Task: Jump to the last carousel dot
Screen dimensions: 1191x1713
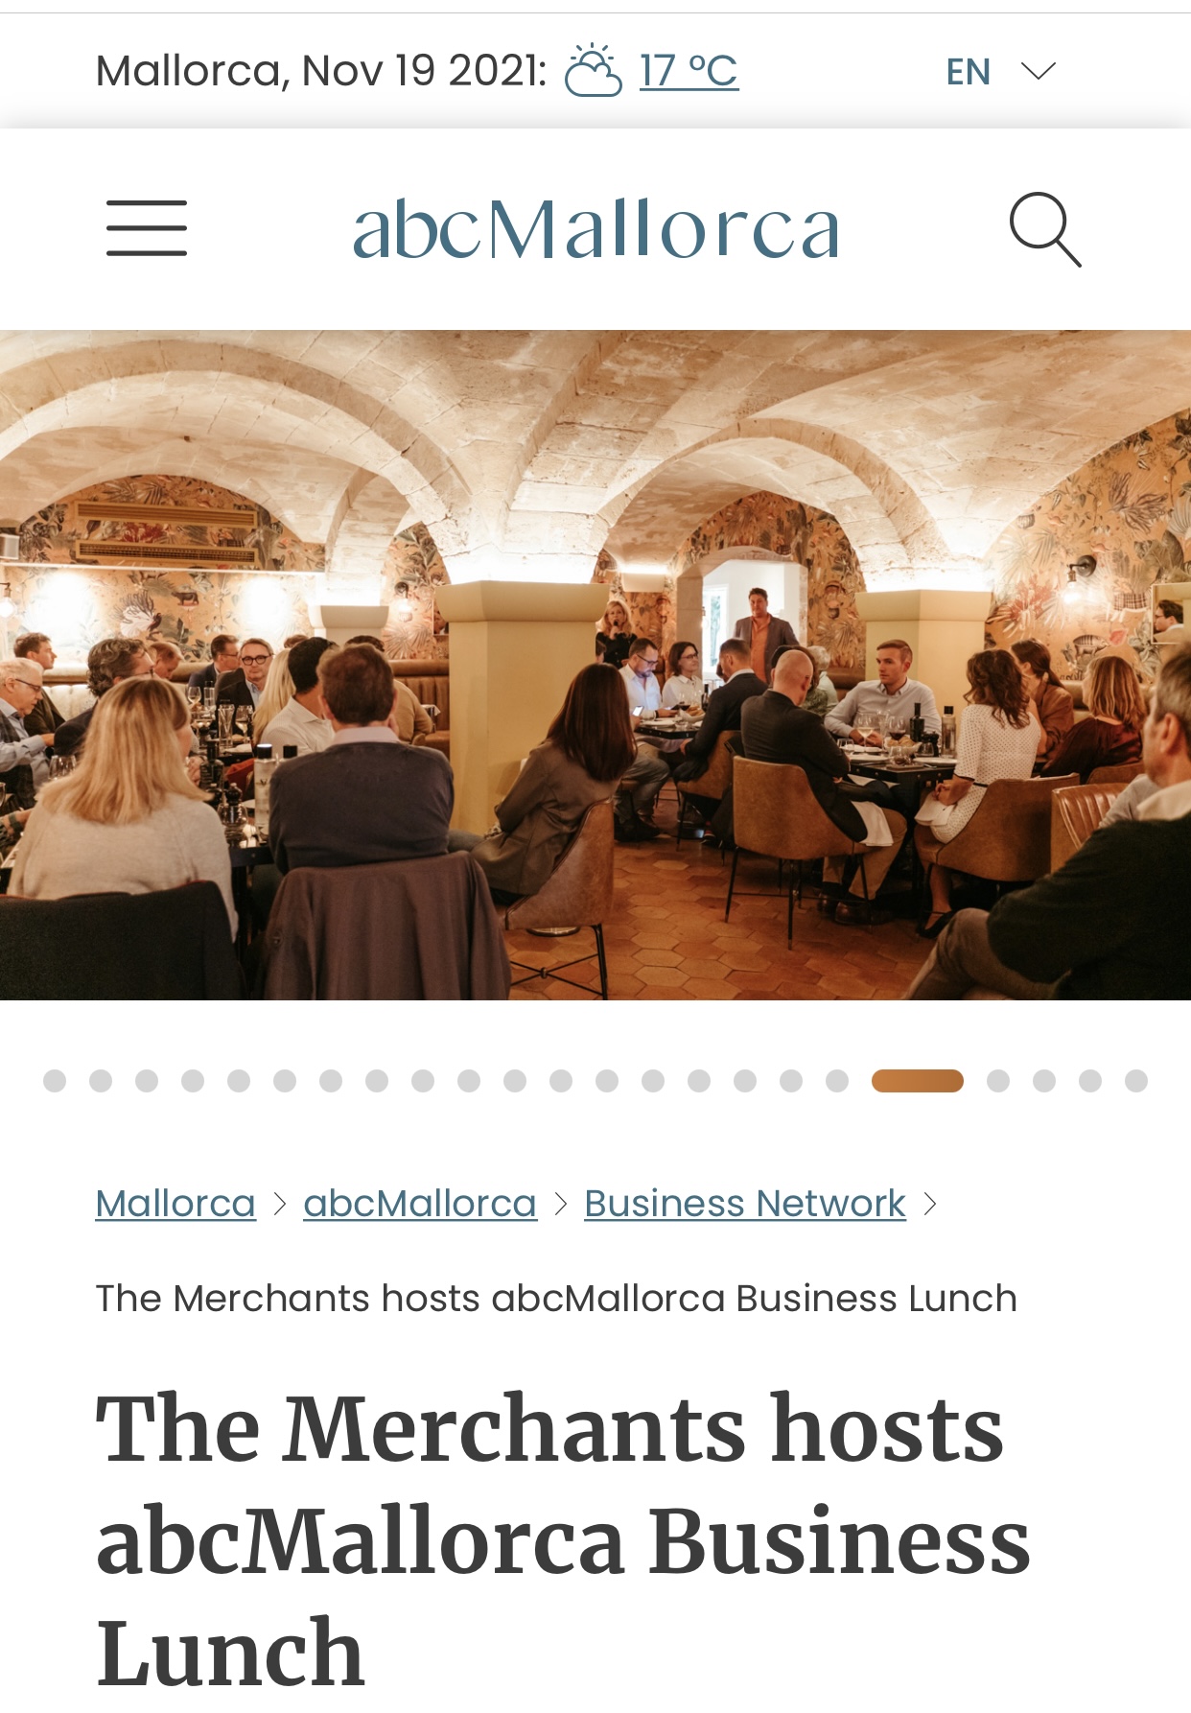Action: point(1136,1081)
